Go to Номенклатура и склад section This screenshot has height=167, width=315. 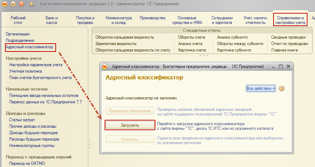119,20
